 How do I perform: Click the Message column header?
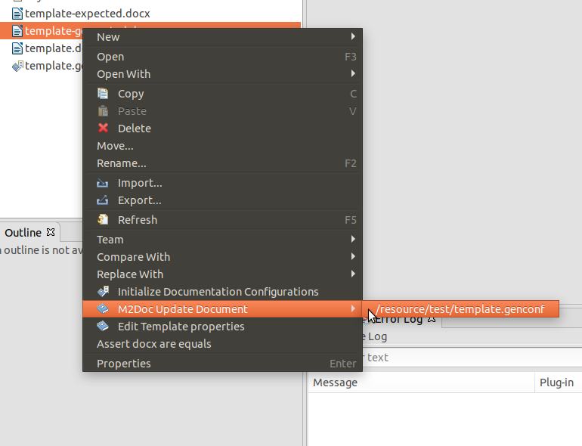tap(336, 383)
